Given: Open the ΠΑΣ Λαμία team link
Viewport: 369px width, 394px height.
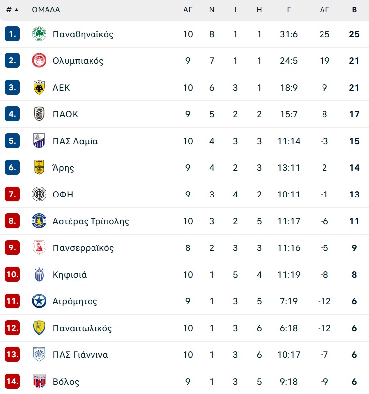Looking at the screenshot, I should tap(75, 141).
